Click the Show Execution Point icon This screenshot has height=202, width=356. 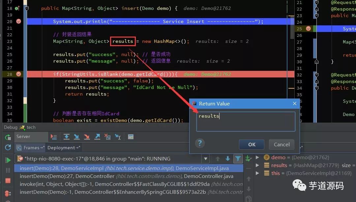[x=54, y=137]
